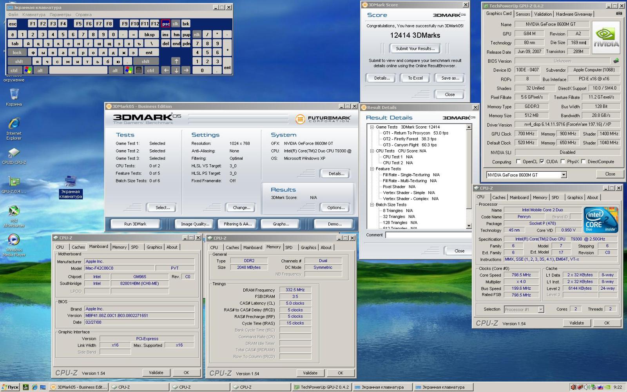Viewport: 627px width, 392px height.
Task: Click the right arrow key on on-screen keyboard
Action: coord(186,70)
